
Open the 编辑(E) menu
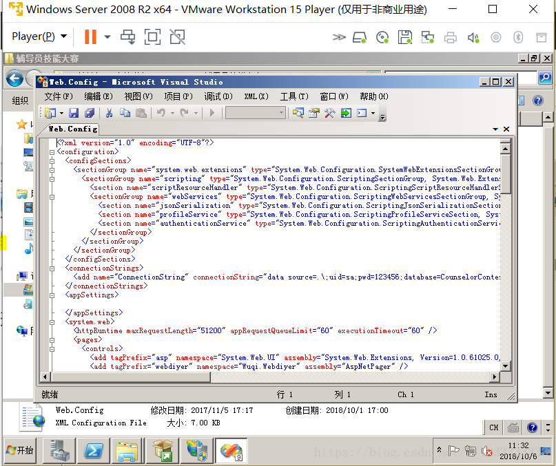click(99, 96)
